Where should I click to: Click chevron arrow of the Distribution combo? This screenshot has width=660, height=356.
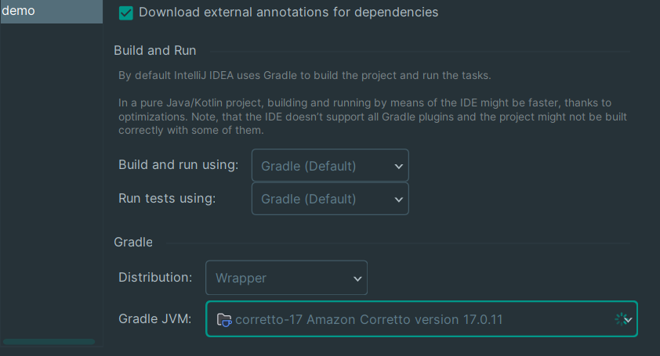point(357,278)
